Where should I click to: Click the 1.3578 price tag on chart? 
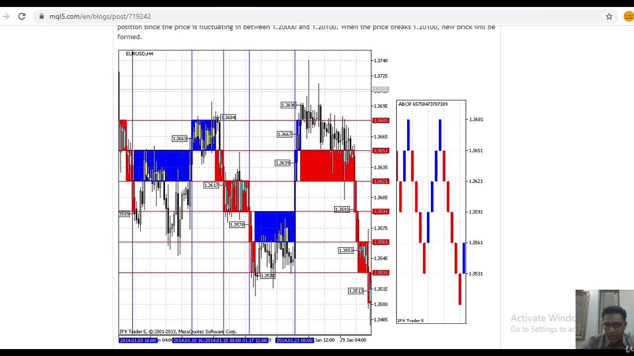click(x=237, y=225)
